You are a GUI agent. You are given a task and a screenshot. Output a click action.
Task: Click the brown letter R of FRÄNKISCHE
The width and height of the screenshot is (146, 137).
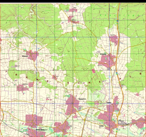(x=16, y=75)
